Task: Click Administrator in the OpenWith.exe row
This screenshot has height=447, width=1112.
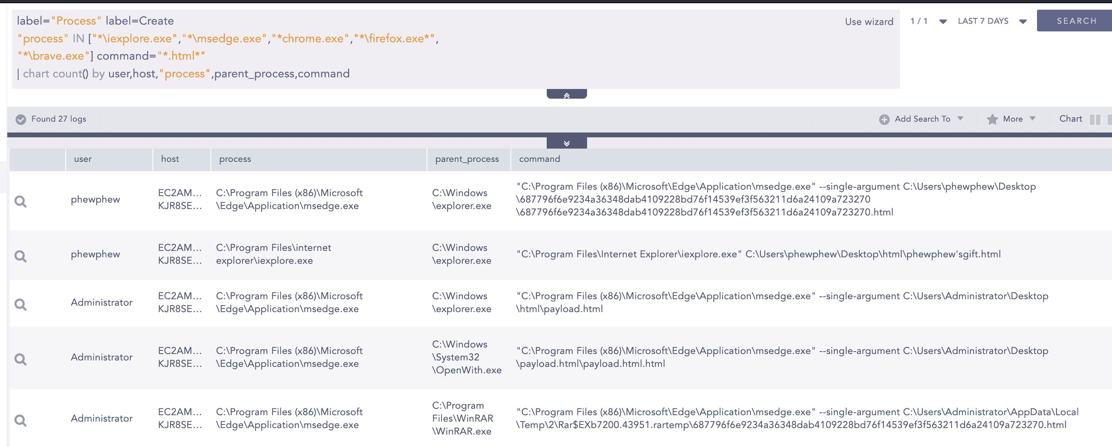Action: point(102,357)
